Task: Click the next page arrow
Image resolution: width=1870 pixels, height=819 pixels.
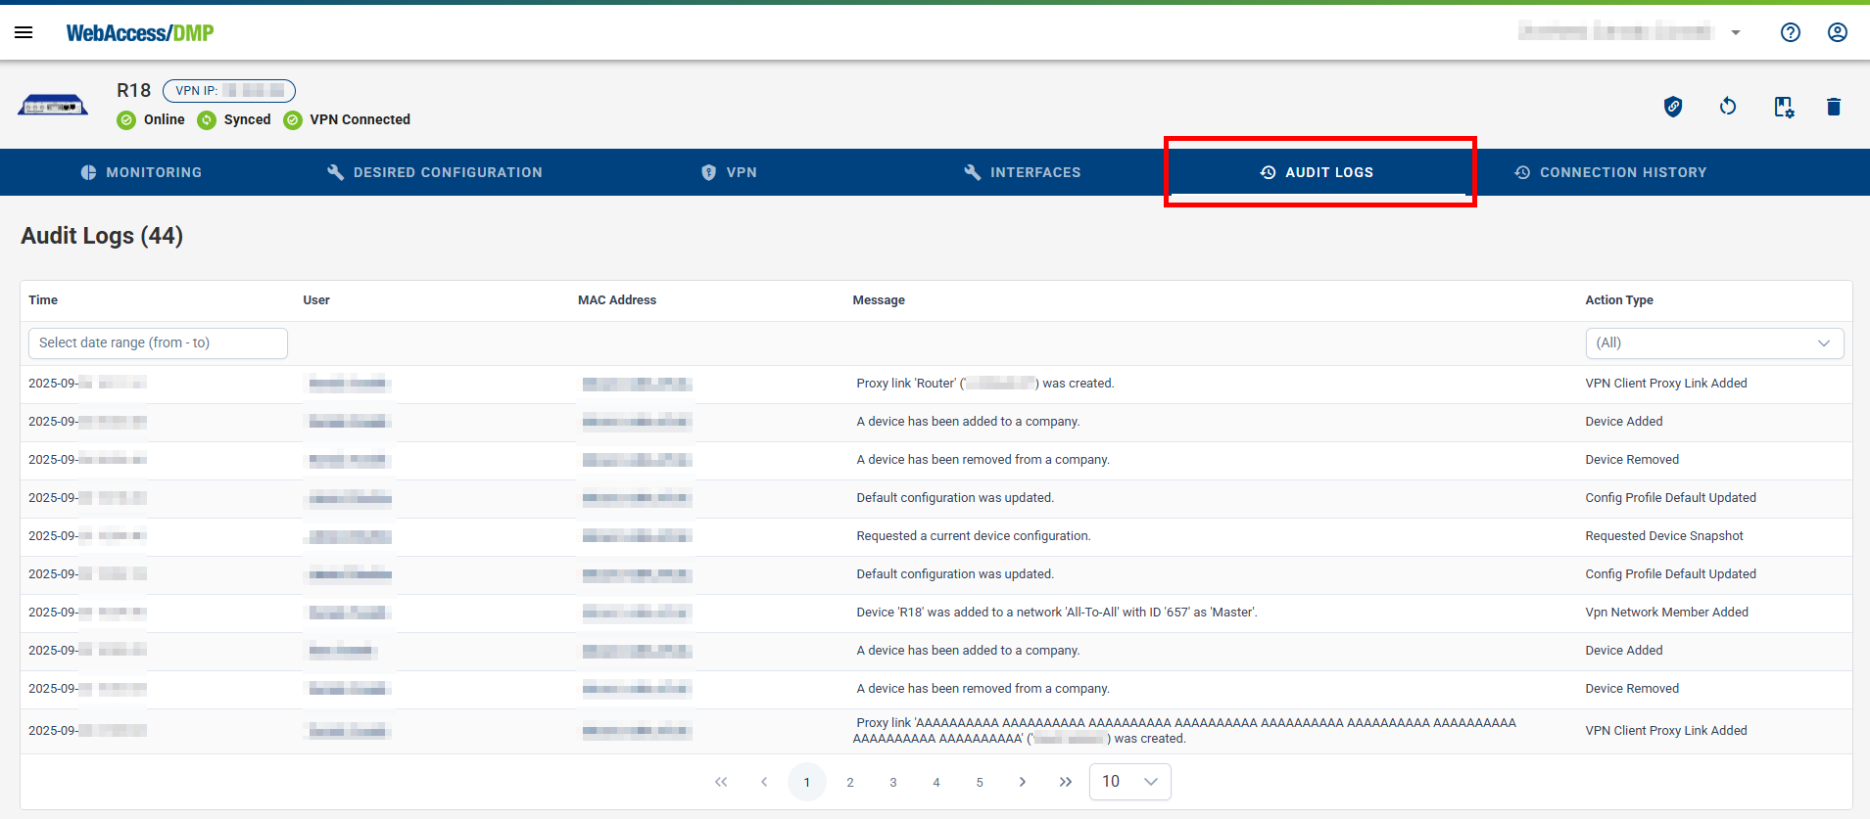Action: [x=1022, y=782]
